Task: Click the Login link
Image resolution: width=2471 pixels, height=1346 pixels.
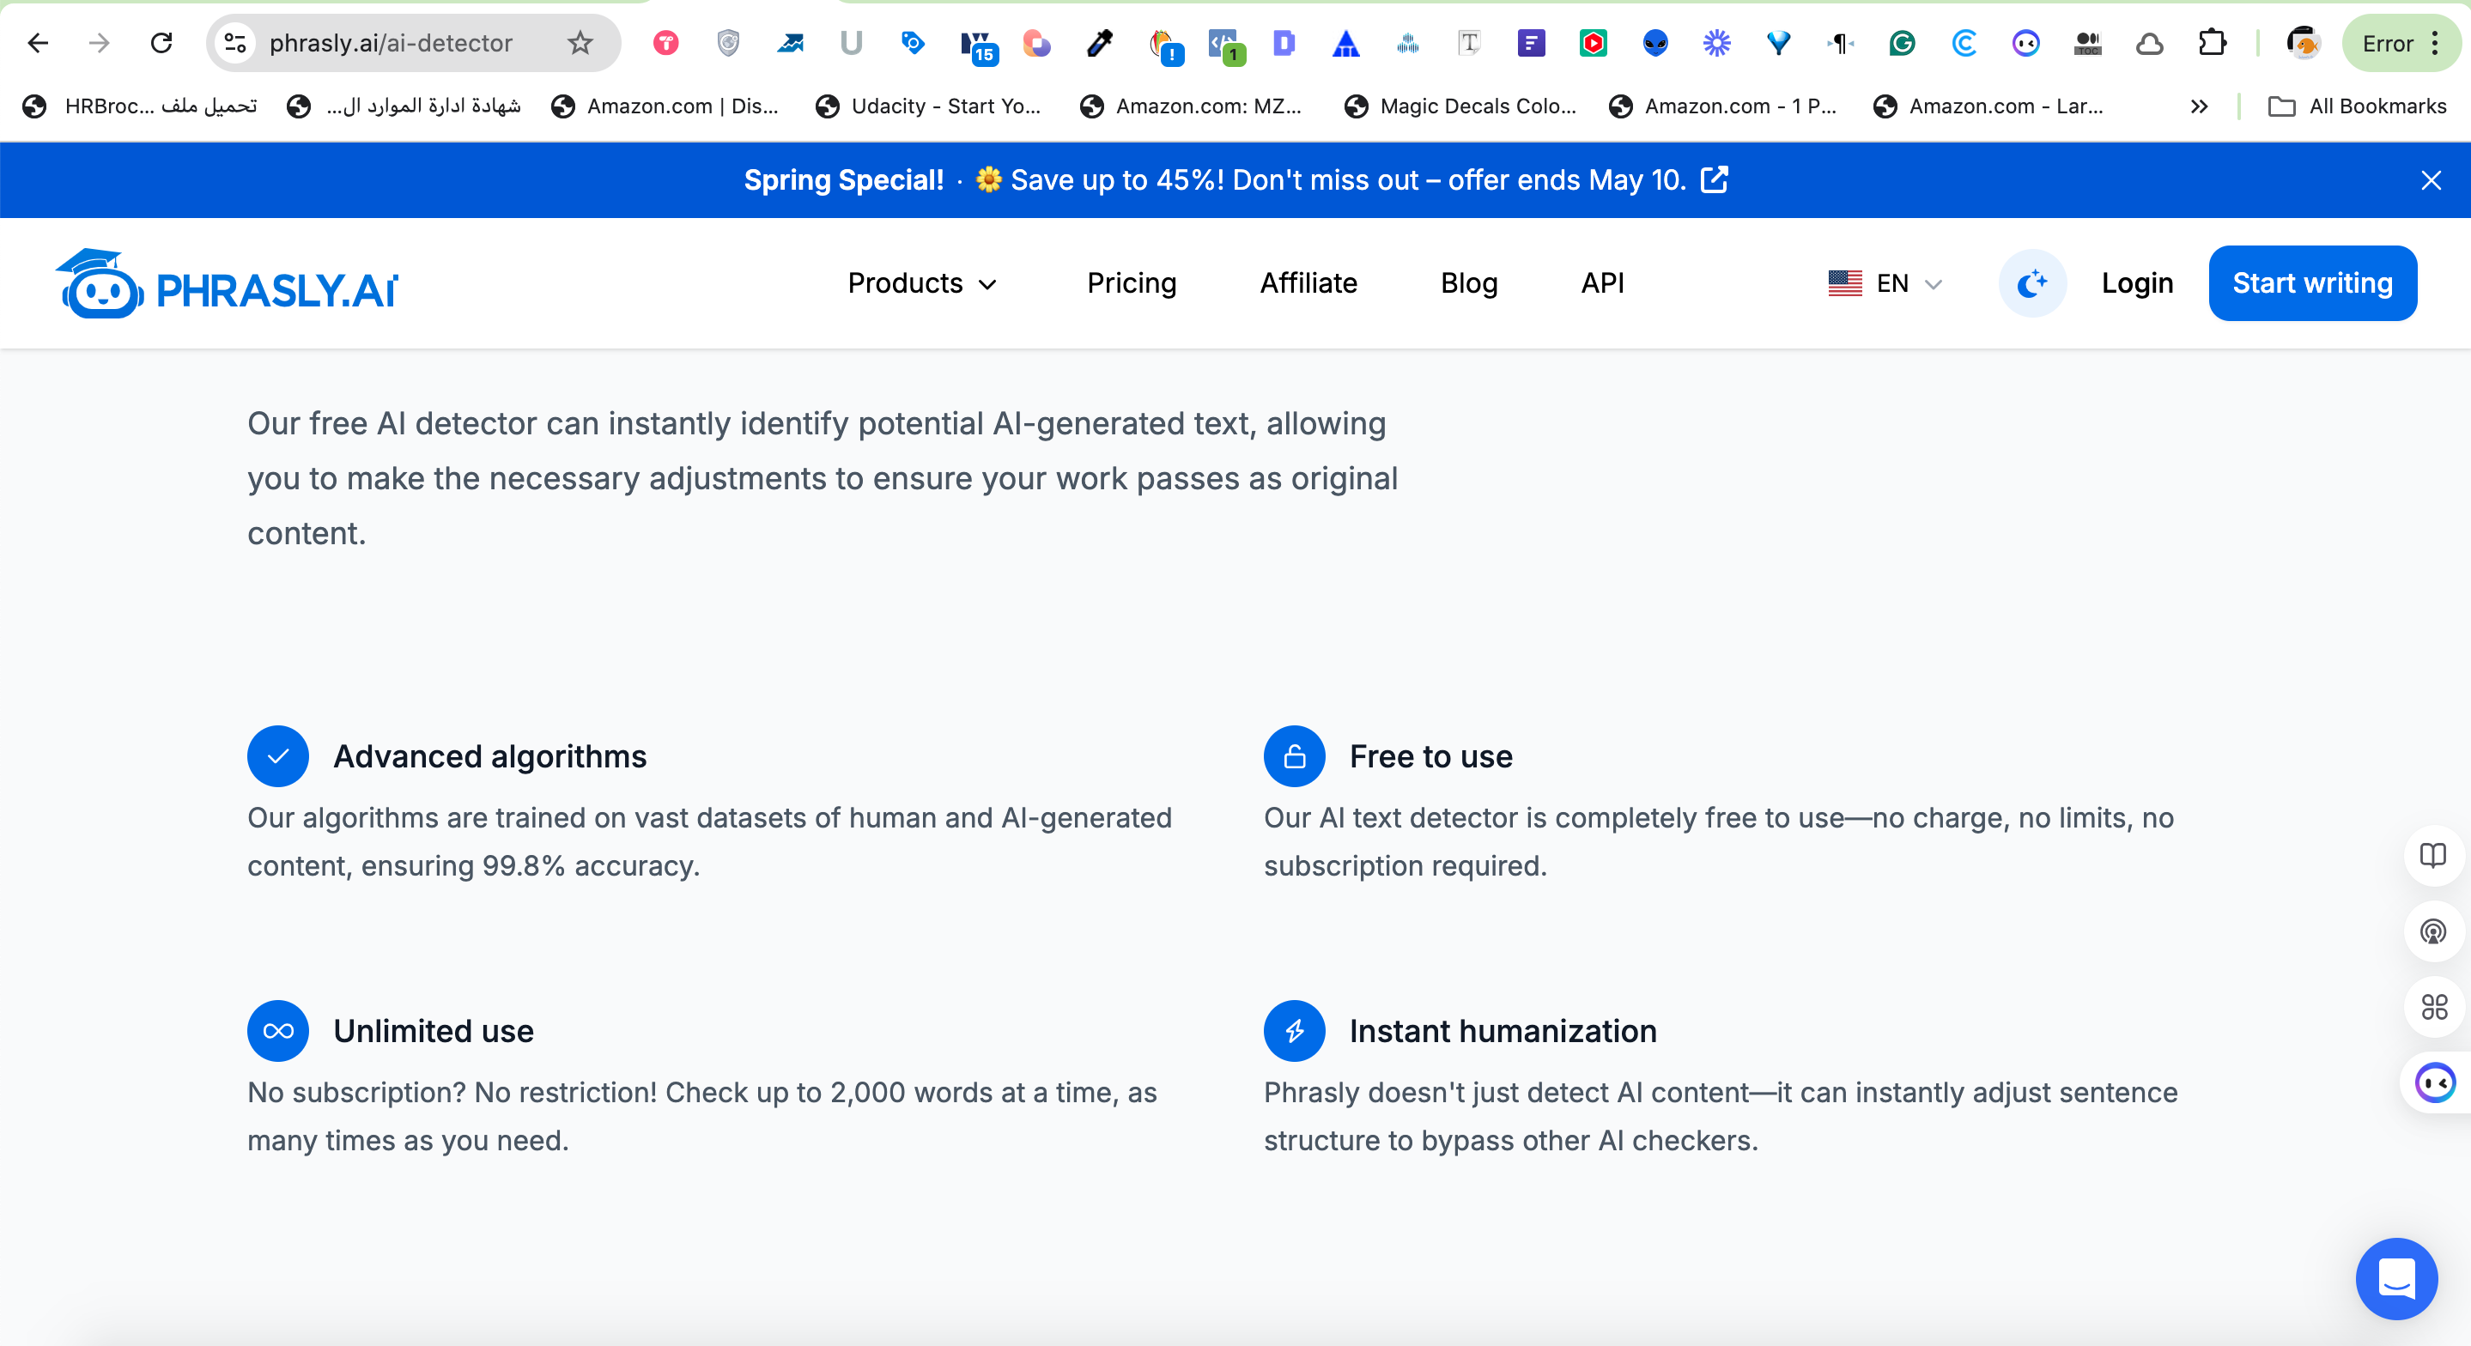Action: pos(2137,283)
